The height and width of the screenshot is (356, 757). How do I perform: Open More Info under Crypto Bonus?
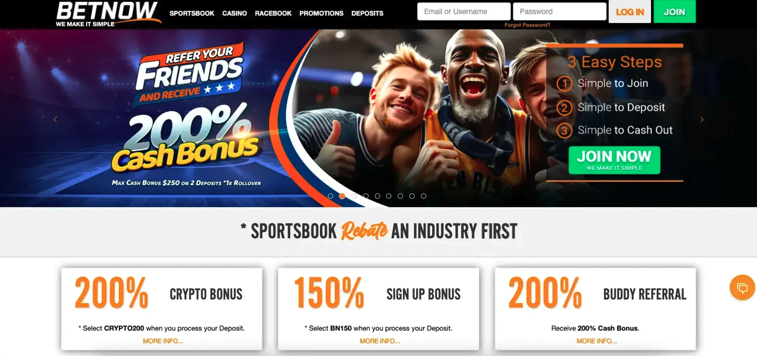[163, 341]
